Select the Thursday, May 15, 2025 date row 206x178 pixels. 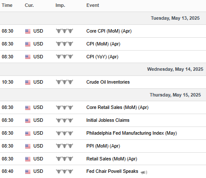coord(103,95)
